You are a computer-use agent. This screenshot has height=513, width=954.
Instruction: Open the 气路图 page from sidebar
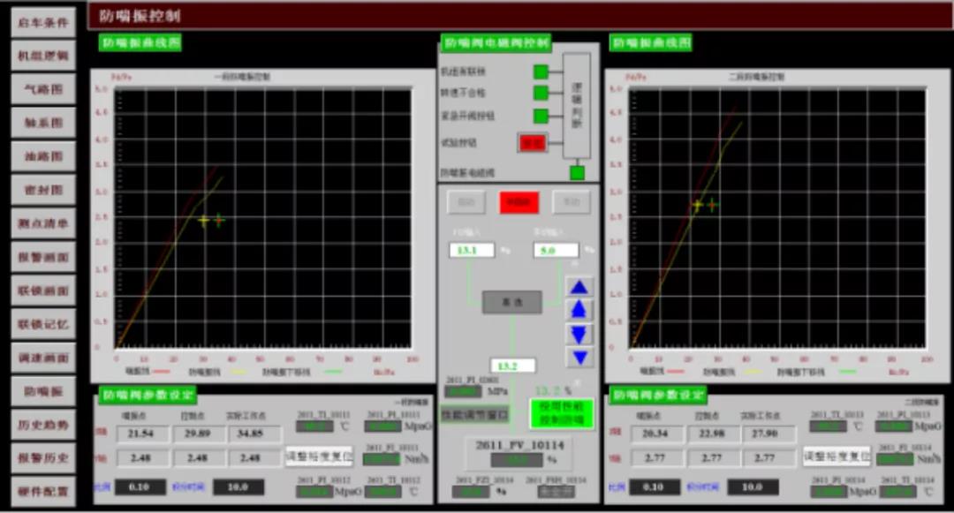[42, 89]
